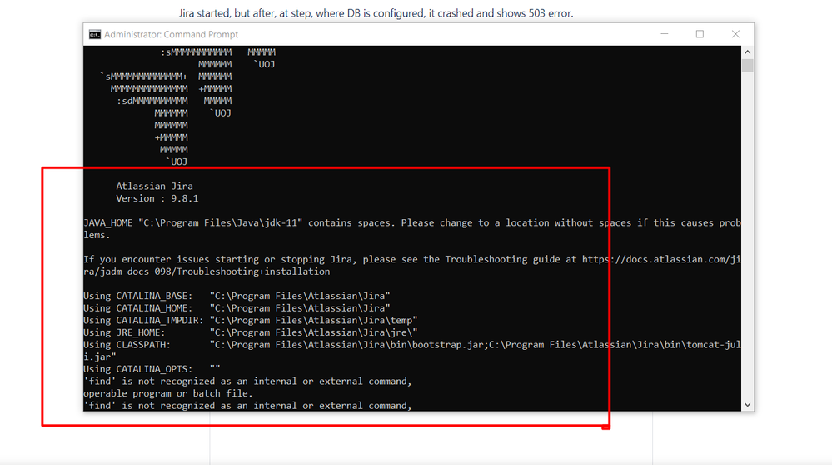The image size is (832, 469).
Task: Click the 'operable program or batch file.' line
Action: pyautogui.click(x=167, y=394)
